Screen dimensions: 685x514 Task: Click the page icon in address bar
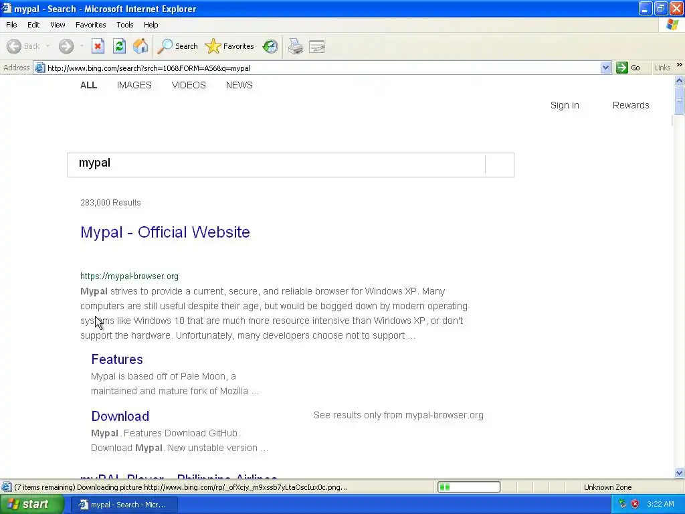pyautogui.click(x=39, y=68)
